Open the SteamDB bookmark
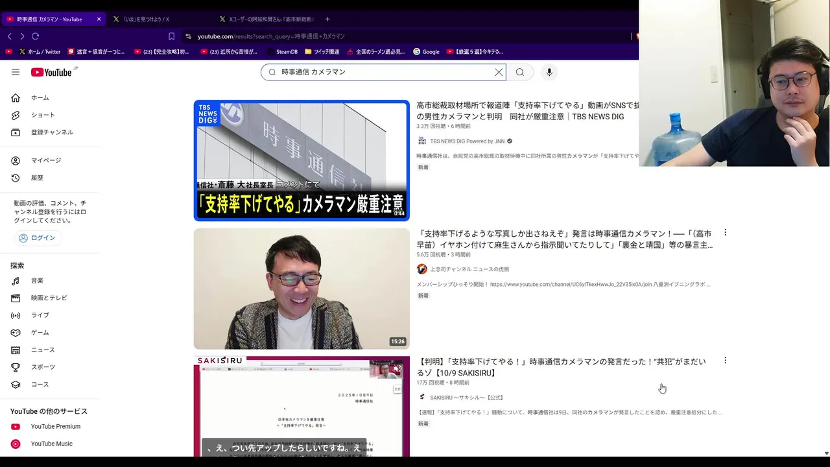The width and height of the screenshot is (830, 467). (x=282, y=52)
